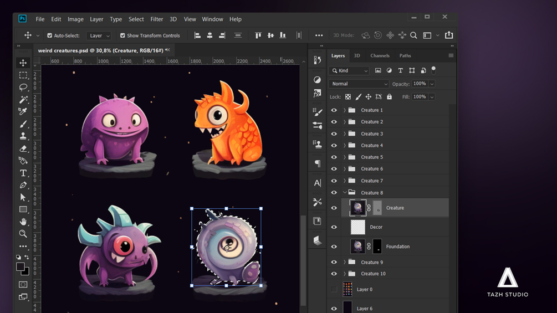Hide the Decor layer
557x313 pixels.
pyautogui.click(x=334, y=227)
